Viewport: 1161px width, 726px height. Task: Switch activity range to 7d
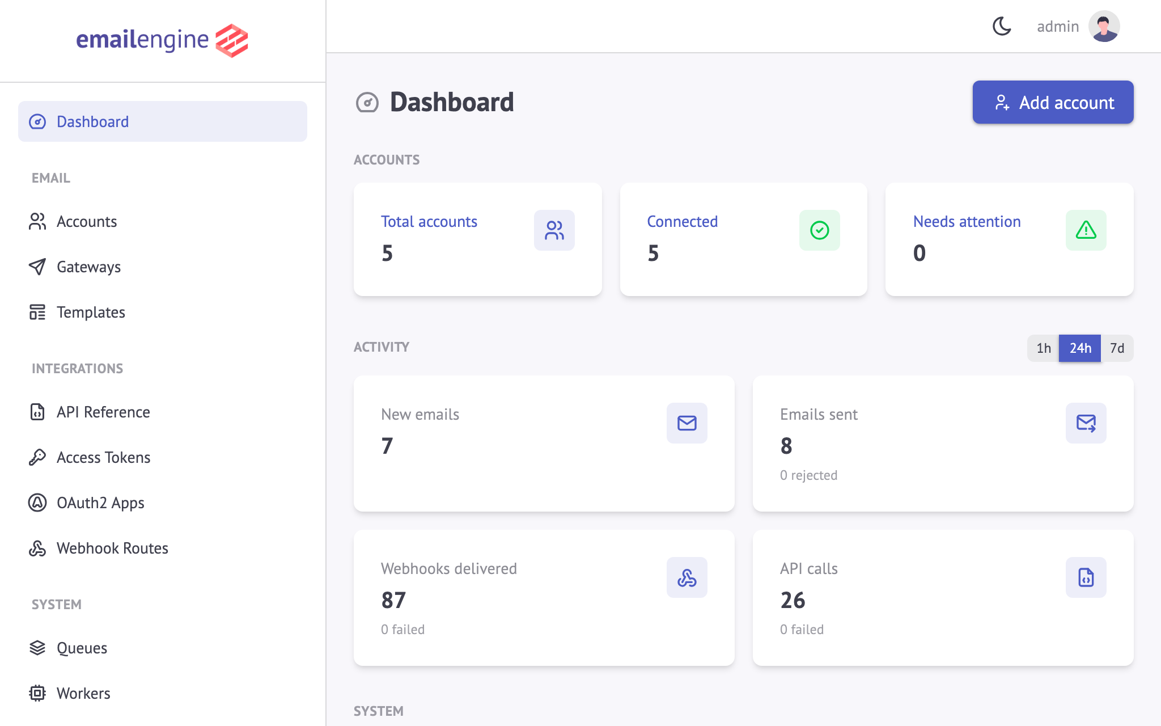pyautogui.click(x=1117, y=348)
